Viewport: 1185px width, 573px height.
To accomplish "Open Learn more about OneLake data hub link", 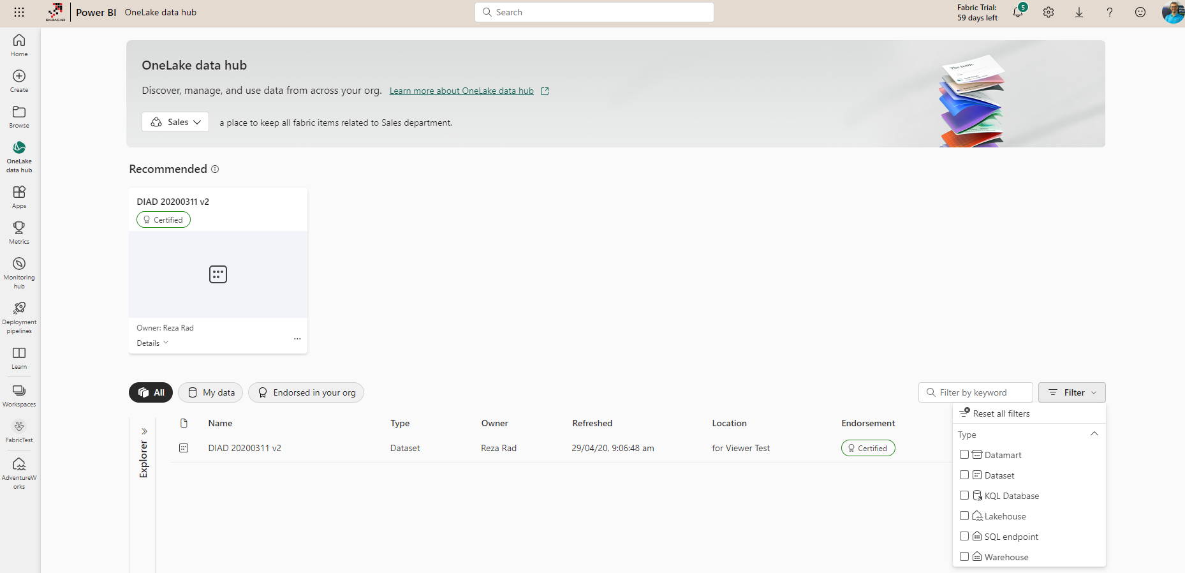I will click(x=462, y=91).
